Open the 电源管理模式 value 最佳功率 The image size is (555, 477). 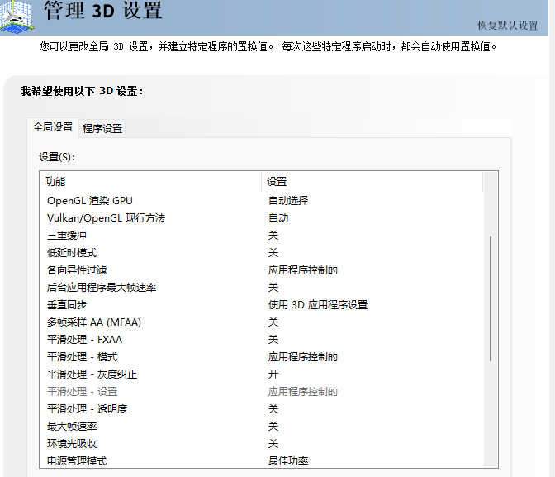click(x=288, y=460)
